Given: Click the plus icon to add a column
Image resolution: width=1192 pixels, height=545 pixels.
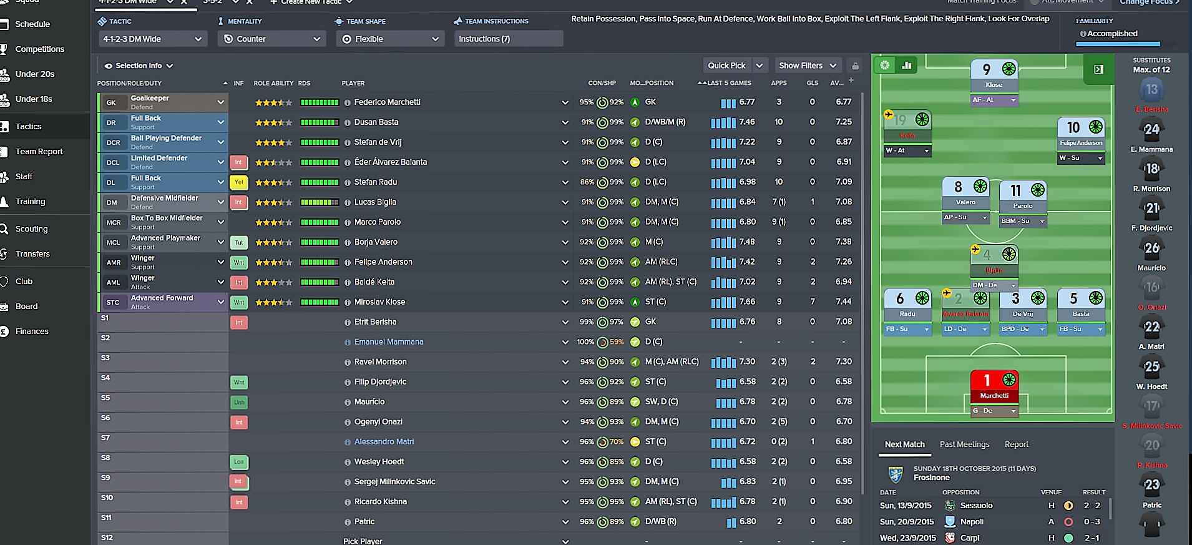Looking at the screenshot, I should coord(851,81).
